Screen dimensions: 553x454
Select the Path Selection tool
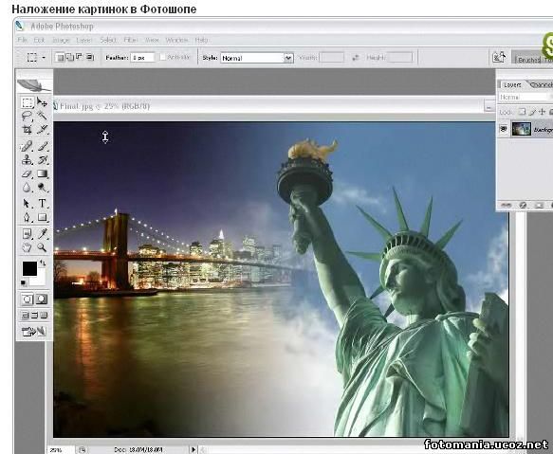pos(28,204)
